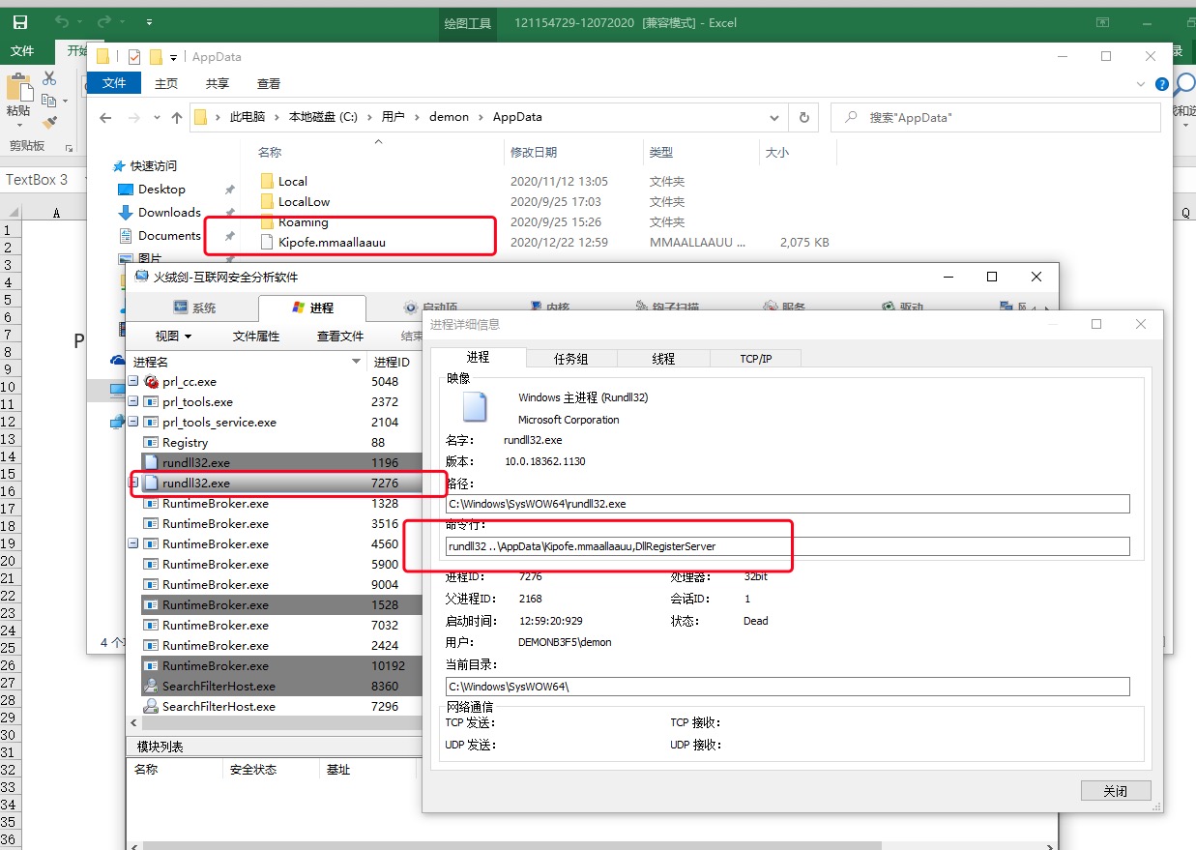
Task: Collapse the prl_tools_service.exe tree node
Action: click(132, 422)
